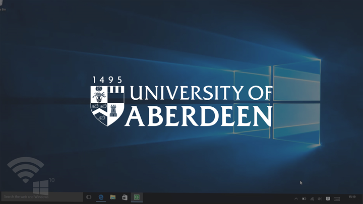This screenshot has width=363, height=204.
Task: Click the Windows 10 logo watermark
Action: pyautogui.click(x=41, y=187)
